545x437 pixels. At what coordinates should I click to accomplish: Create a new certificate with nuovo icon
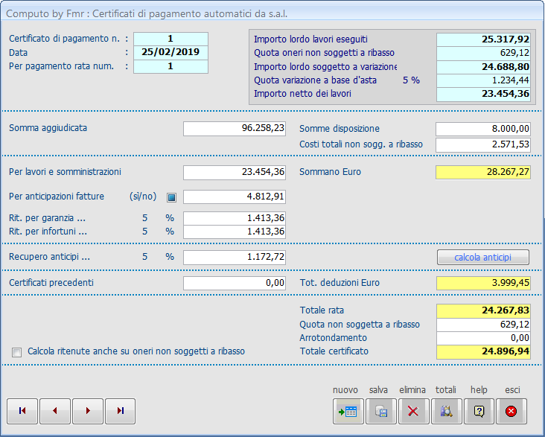pyautogui.click(x=348, y=412)
